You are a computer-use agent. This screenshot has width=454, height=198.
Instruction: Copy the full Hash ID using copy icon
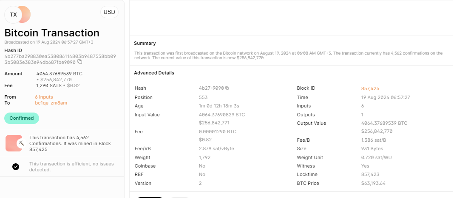pos(79,62)
